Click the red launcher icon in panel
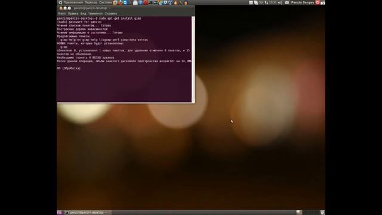This screenshot has width=382, height=215. point(146,2)
